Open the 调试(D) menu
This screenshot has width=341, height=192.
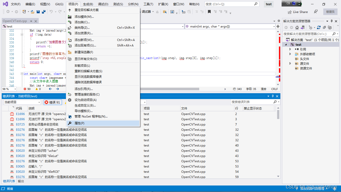[x=103, y=4]
